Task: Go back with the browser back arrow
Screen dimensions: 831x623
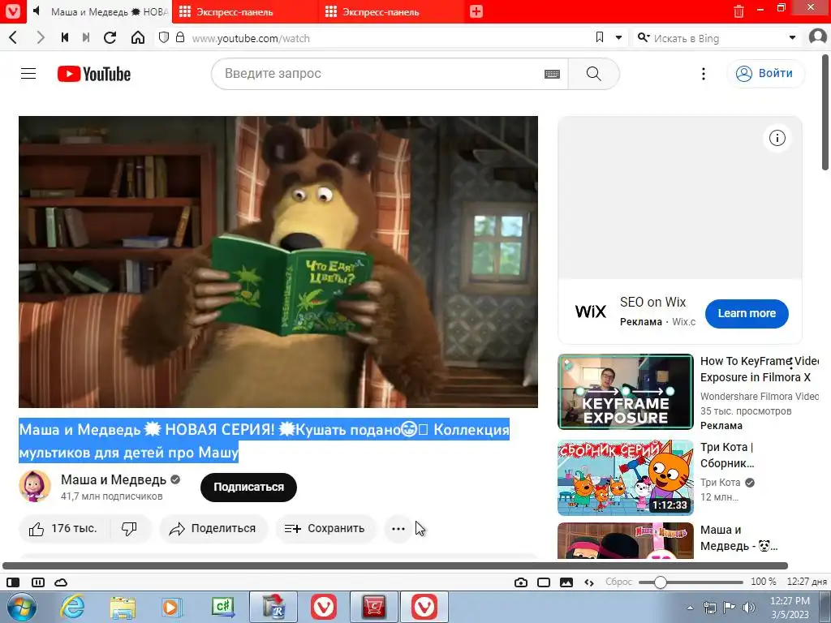Action: tap(14, 37)
